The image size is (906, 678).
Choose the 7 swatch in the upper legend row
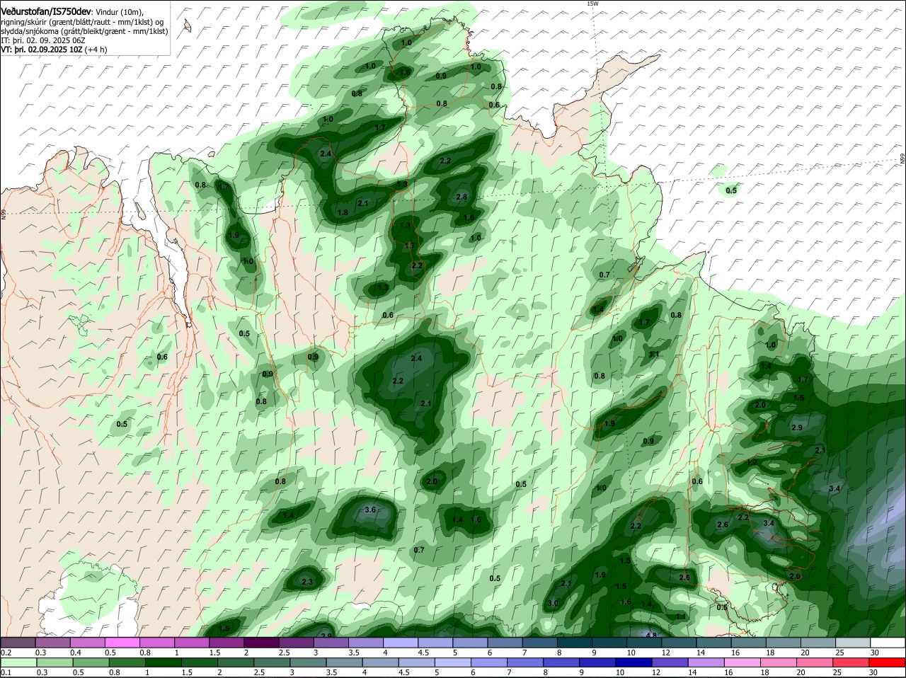[540, 643]
